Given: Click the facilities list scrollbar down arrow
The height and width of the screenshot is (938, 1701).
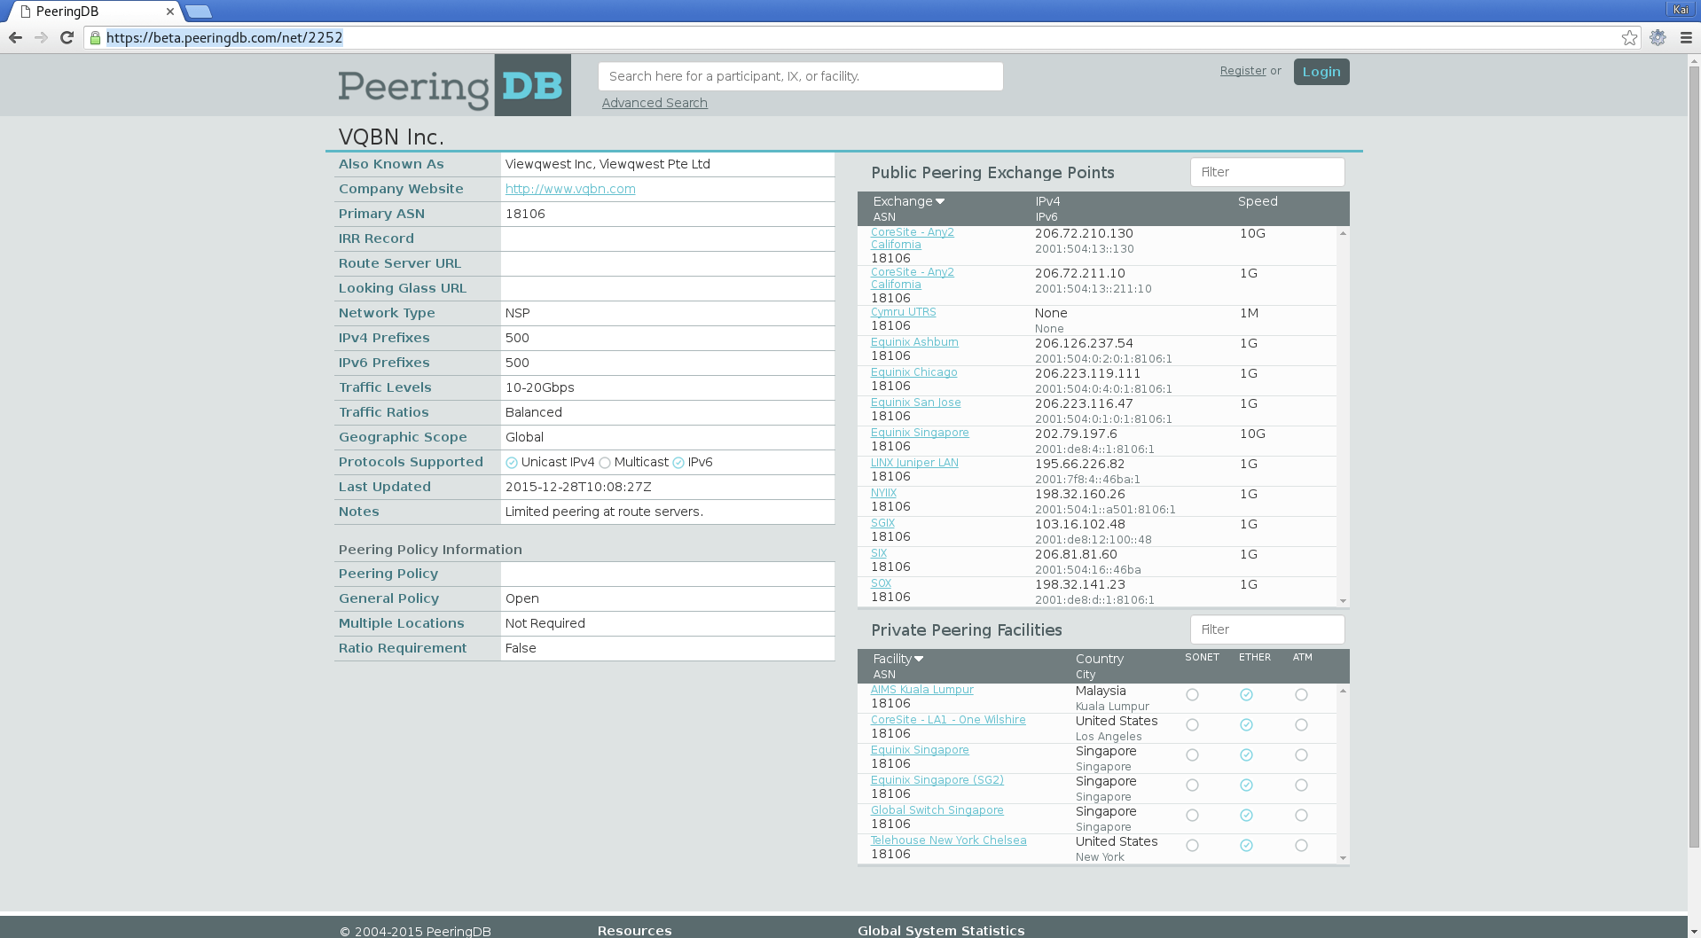Looking at the screenshot, I should coord(1343,858).
